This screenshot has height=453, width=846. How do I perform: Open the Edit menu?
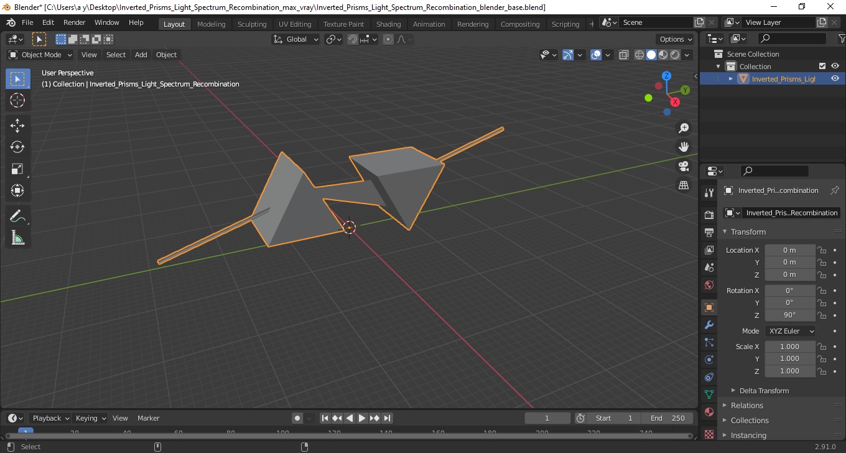(x=48, y=22)
